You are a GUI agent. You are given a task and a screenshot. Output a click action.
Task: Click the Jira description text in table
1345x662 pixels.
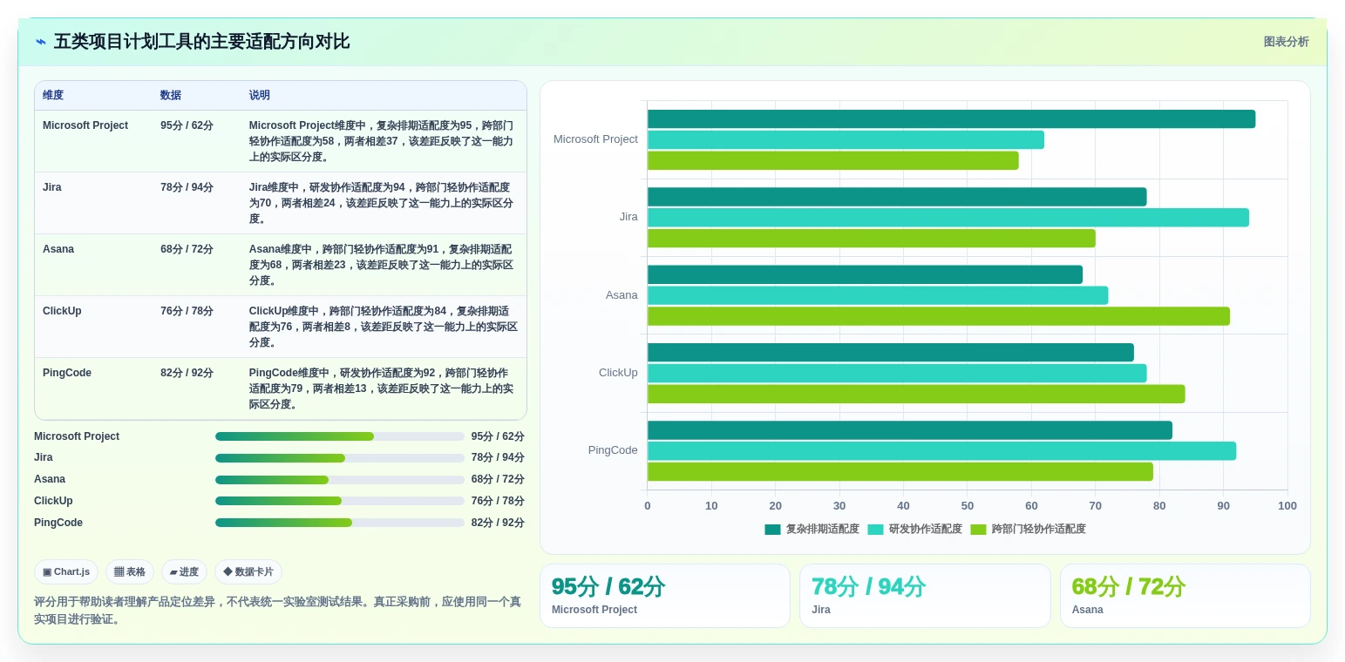(x=382, y=203)
